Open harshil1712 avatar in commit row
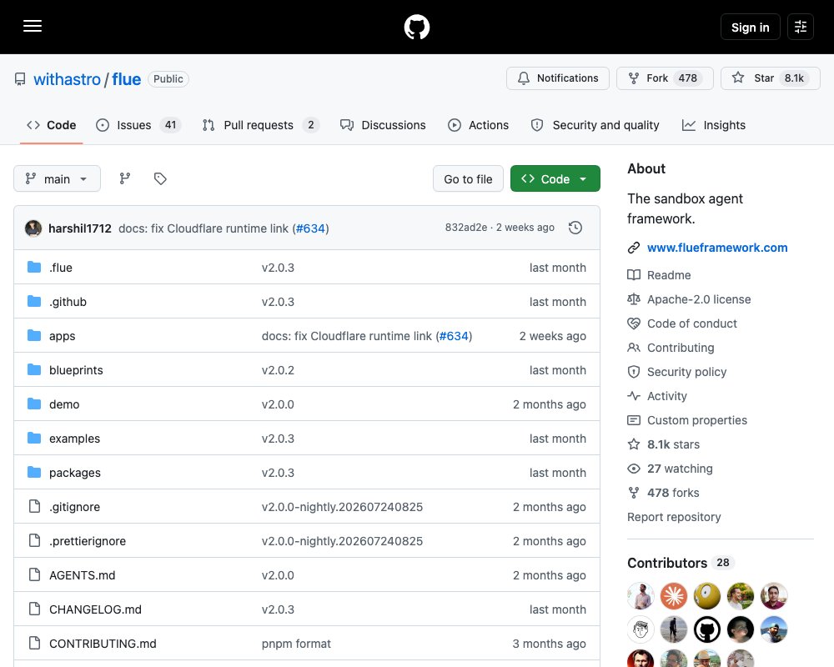This screenshot has height=667, width=834. click(33, 228)
